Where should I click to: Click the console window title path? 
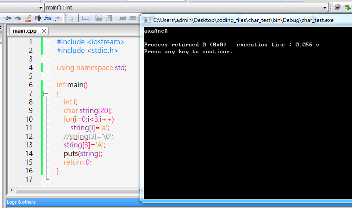coord(243,20)
